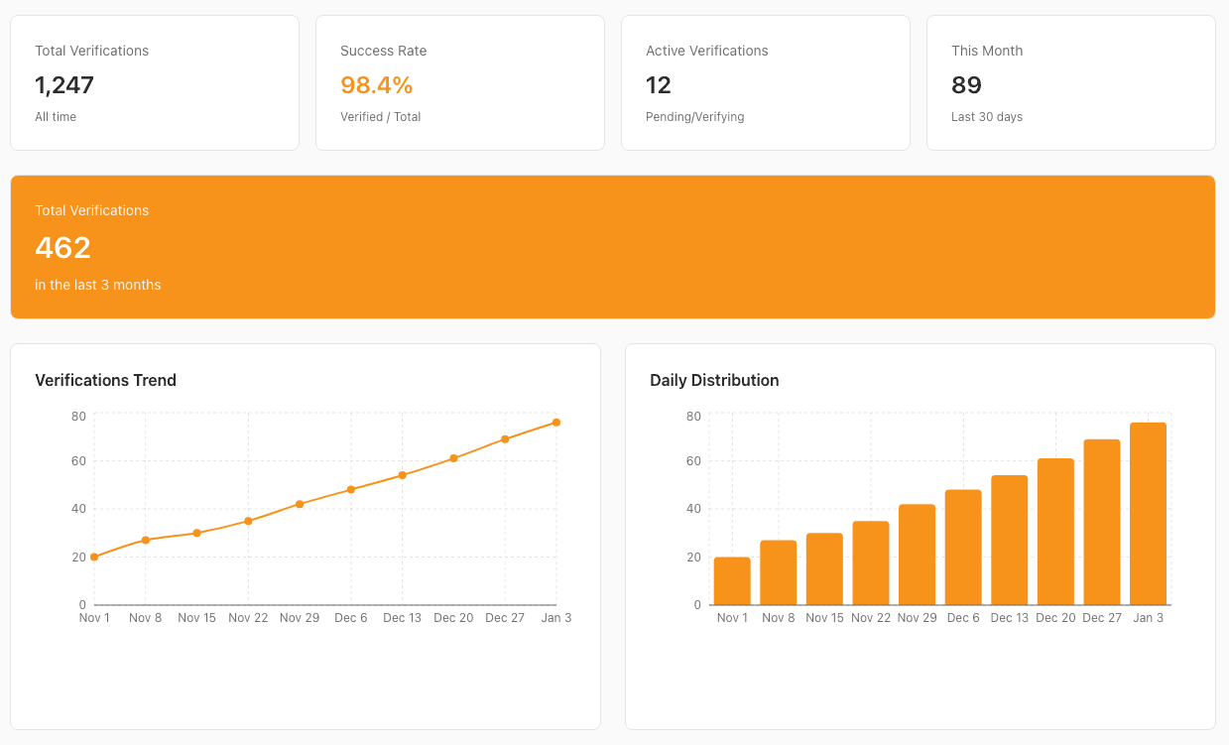Select the Verifications Trend chart title
Viewport: 1229px width, 745px height.
pos(105,380)
